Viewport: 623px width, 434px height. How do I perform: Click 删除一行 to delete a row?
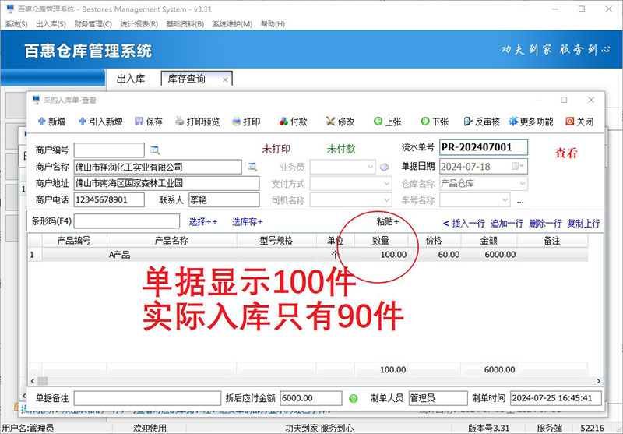[545, 224]
